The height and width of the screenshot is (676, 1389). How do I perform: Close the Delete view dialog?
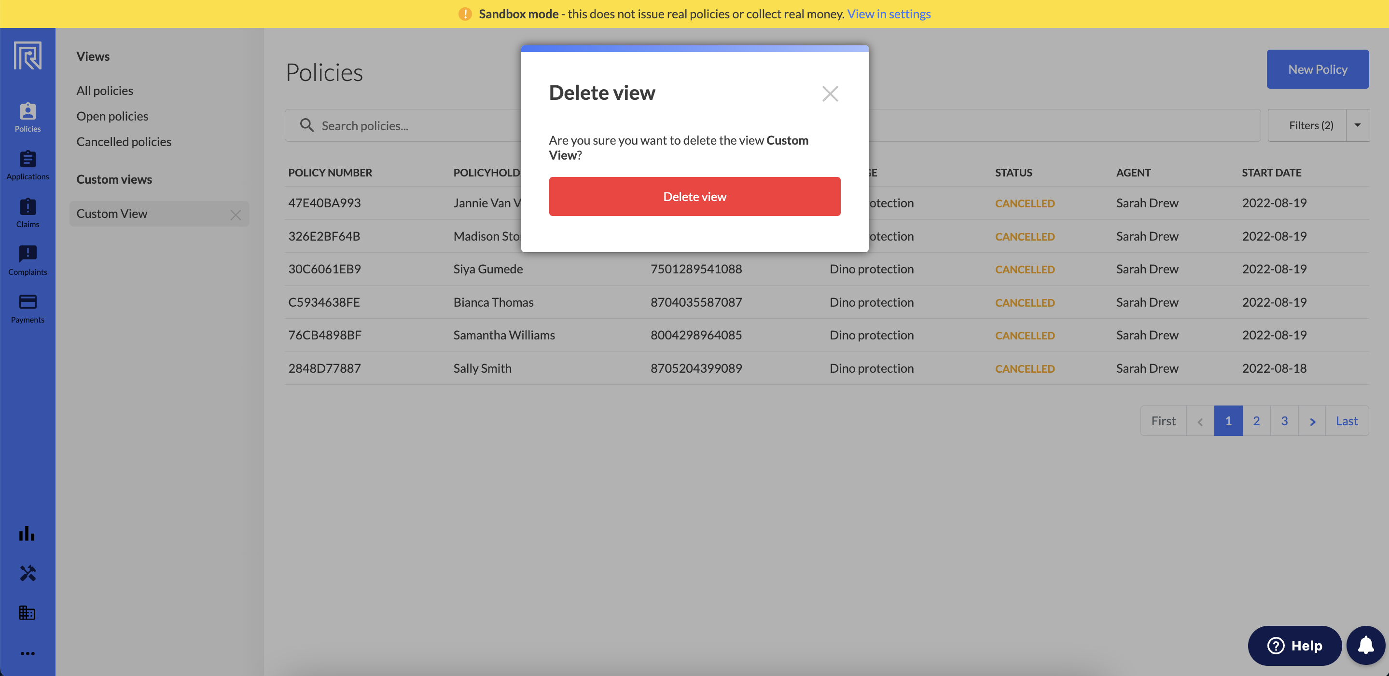[x=830, y=94]
